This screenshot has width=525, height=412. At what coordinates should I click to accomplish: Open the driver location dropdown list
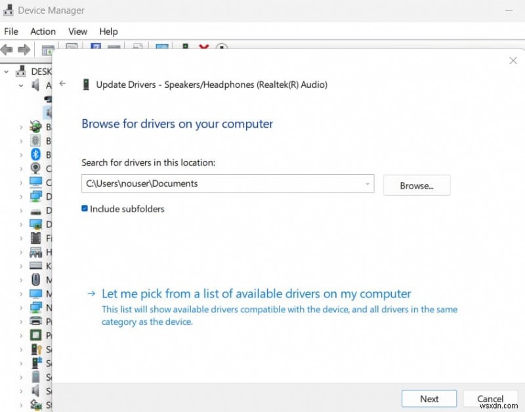[367, 183]
